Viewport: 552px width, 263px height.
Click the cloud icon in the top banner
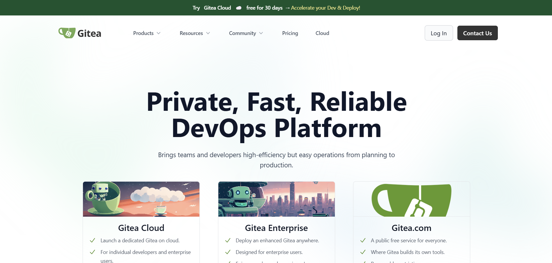coord(239,8)
